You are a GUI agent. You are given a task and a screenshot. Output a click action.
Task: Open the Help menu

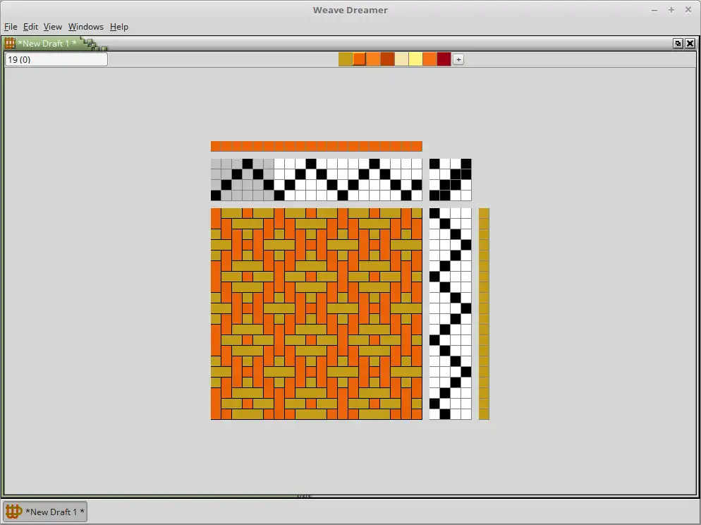(119, 27)
